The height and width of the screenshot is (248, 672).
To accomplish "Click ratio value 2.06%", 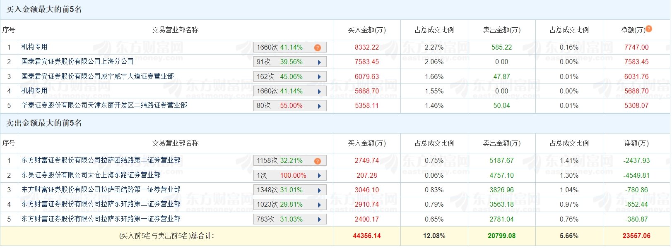I will click(x=434, y=62).
